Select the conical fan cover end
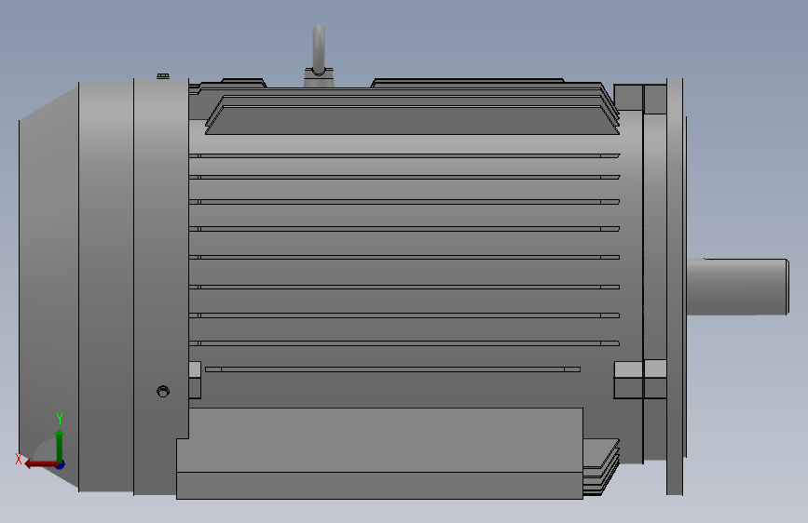Screen dimensions: 808x523 click(x=48, y=288)
